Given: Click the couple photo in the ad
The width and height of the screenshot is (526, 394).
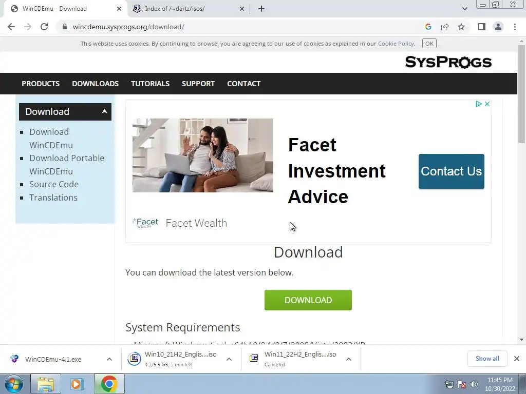Looking at the screenshot, I should [x=202, y=155].
